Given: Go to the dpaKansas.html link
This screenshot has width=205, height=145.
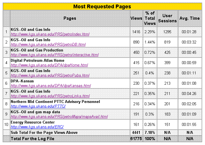Looking at the screenshot, I should (x=51, y=86).
